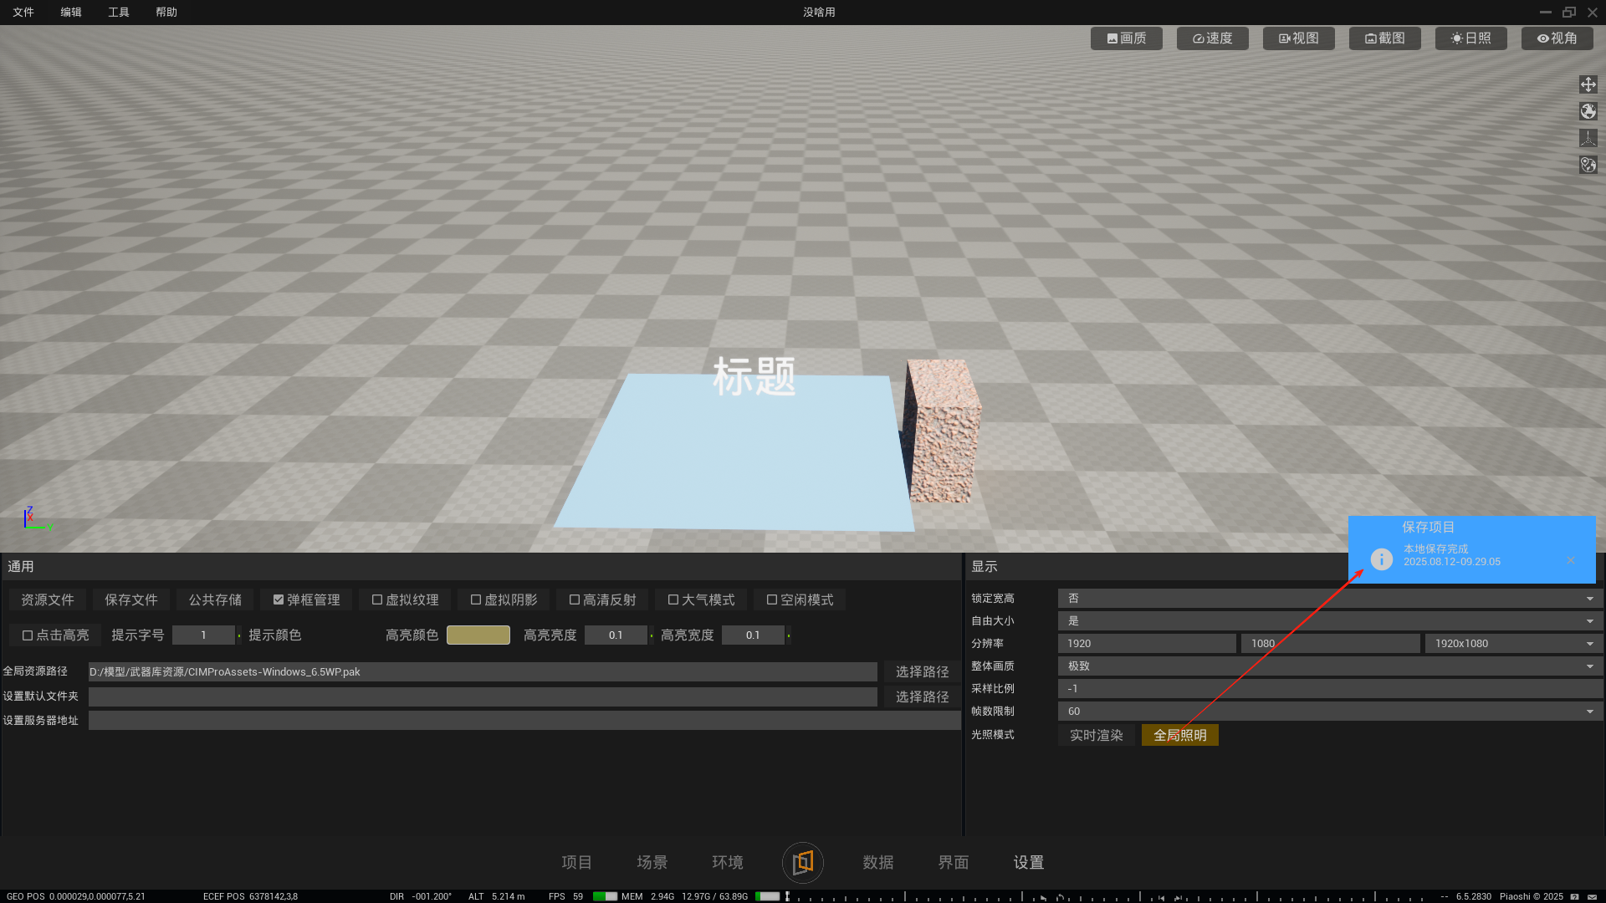This screenshot has width=1606, height=903.
Task: Open the 锁定宽高 dropdown
Action: [1330, 598]
